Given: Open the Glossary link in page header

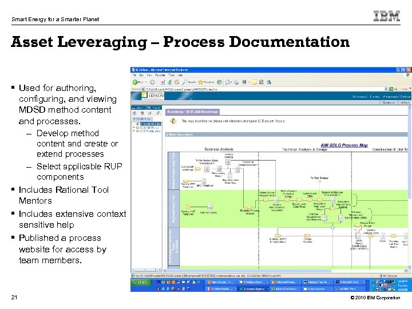Looking at the screenshot, I should pos(360,97).
